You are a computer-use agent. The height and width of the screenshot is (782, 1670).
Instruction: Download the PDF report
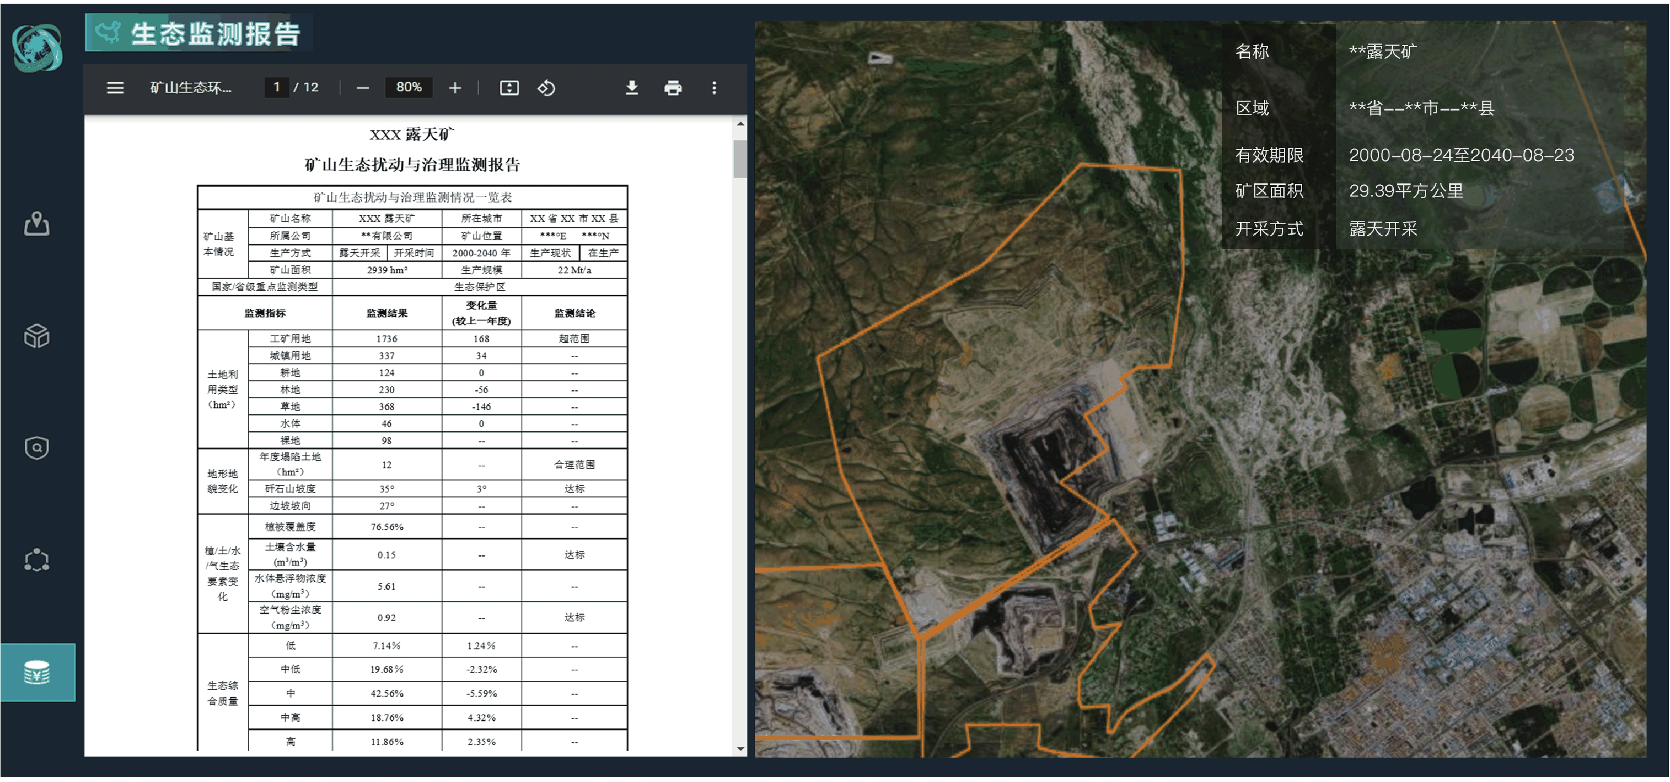tap(631, 87)
